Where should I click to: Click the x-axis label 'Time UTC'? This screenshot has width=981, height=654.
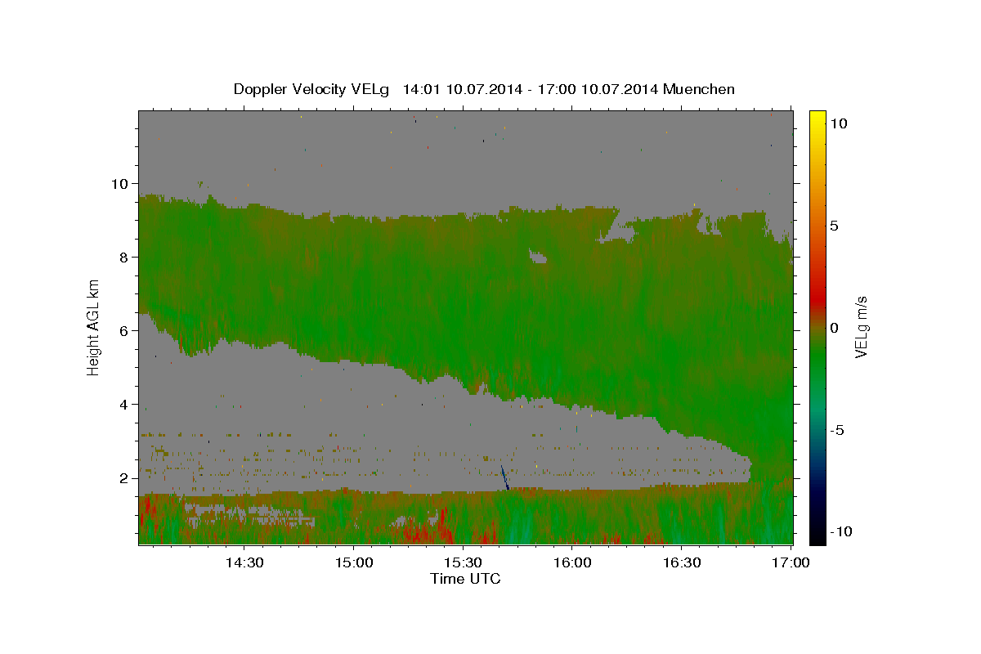pyautogui.click(x=465, y=579)
